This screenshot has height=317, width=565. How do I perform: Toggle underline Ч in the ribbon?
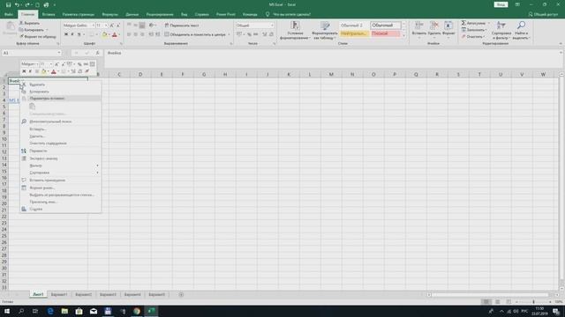click(x=79, y=34)
